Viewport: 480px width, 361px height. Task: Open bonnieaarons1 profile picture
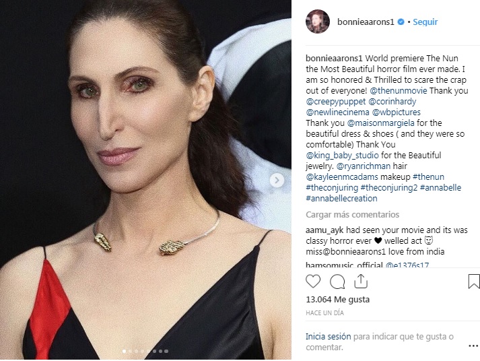coord(318,22)
